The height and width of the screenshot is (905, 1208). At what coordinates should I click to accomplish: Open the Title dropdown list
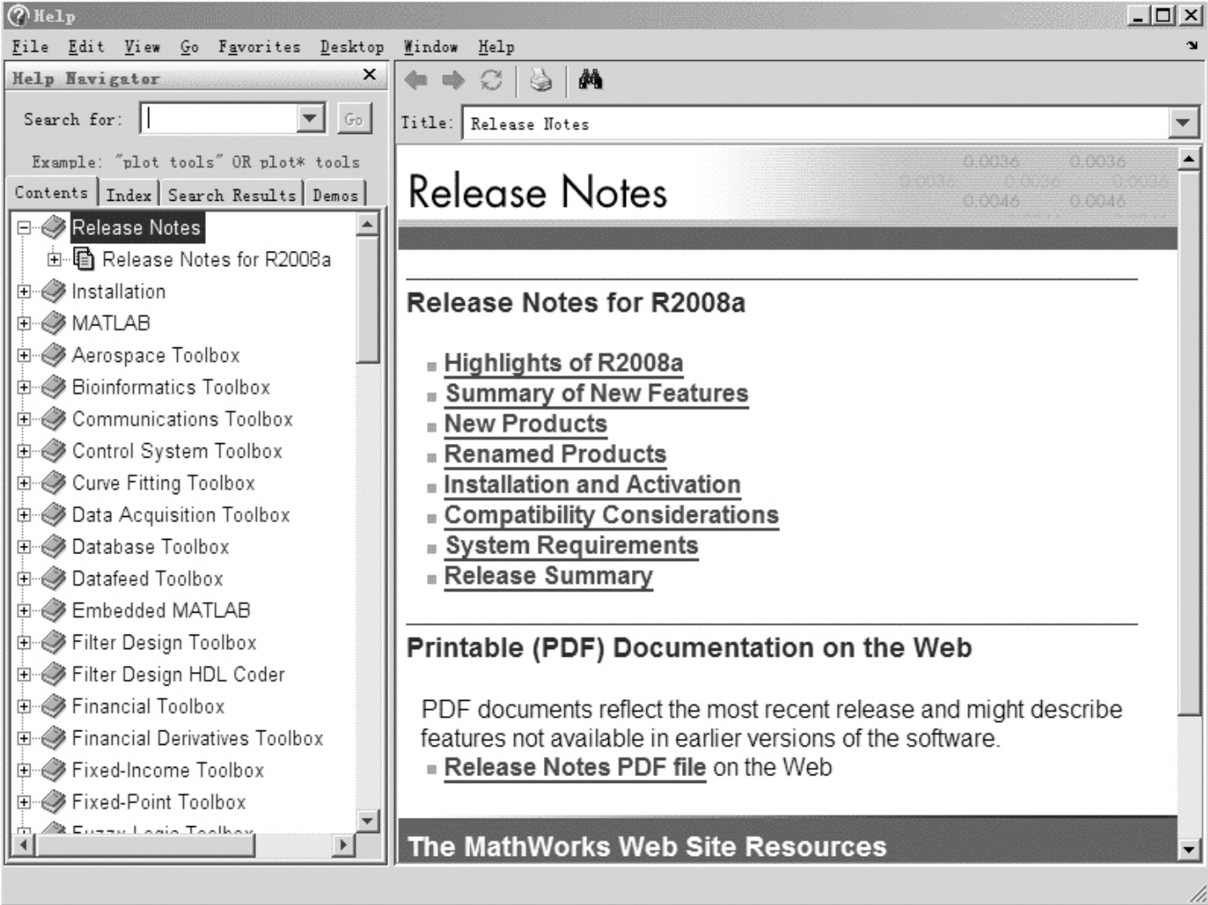click(x=1183, y=124)
